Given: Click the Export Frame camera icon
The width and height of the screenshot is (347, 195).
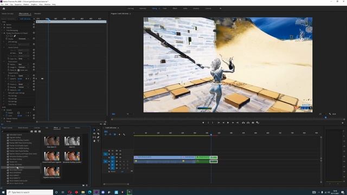Looking at the screenshot, I should point(253,122).
